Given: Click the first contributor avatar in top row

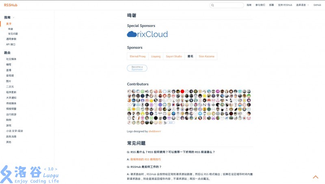Looking at the screenshot, I should (x=129, y=91).
